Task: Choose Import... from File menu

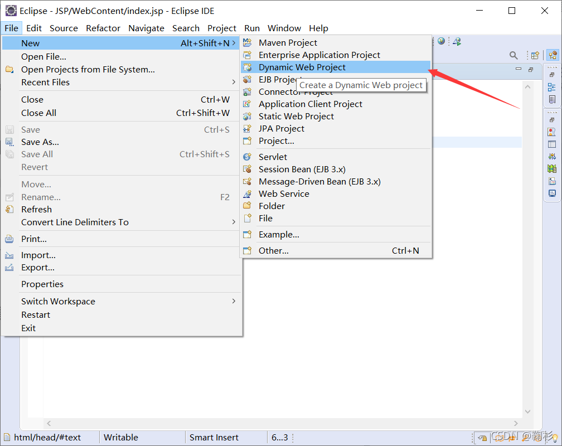Action: point(121,255)
